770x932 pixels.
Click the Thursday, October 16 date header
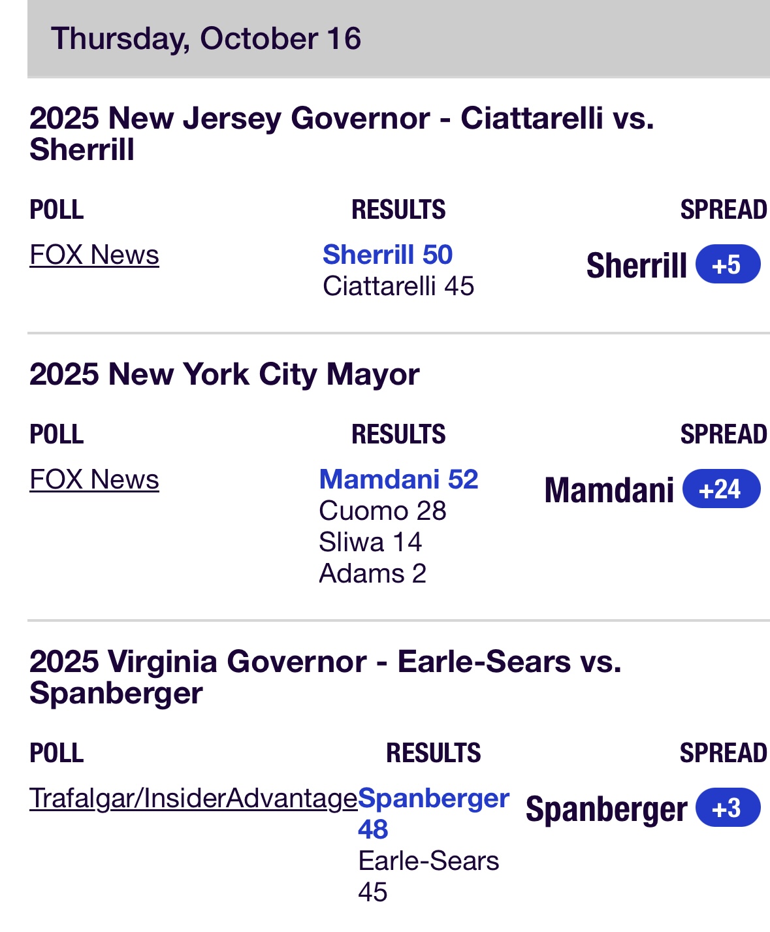pyautogui.click(x=206, y=39)
